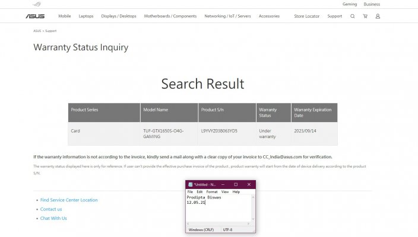Click the ASUS logo in the header
Screen dimensions: 418x237
pyautogui.click(x=35, y=16)
